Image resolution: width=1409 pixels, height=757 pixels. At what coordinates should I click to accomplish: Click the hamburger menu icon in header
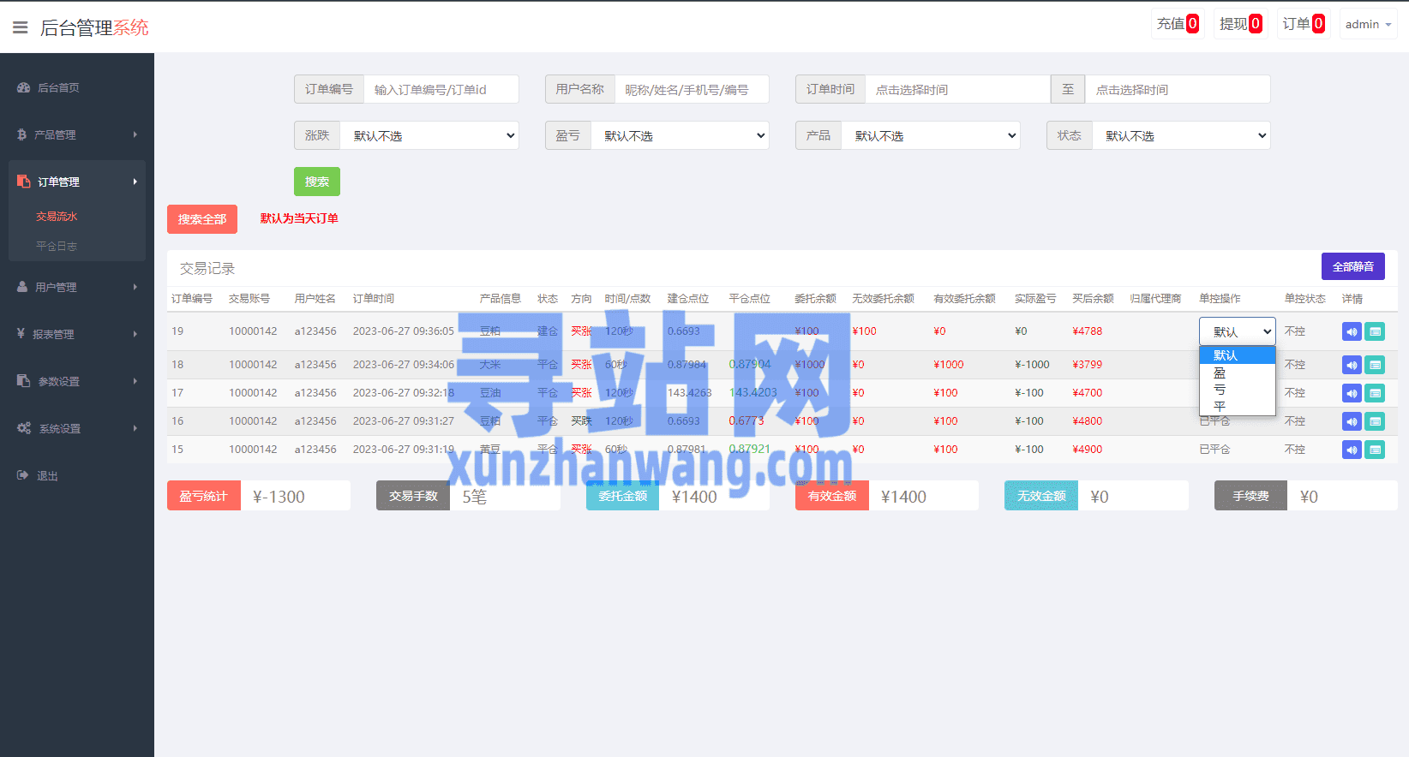coord(21,27)
